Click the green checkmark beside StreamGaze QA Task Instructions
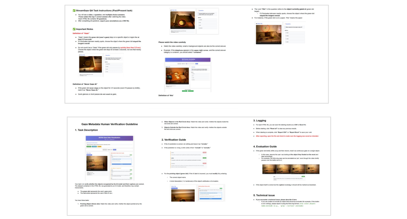 74,11
